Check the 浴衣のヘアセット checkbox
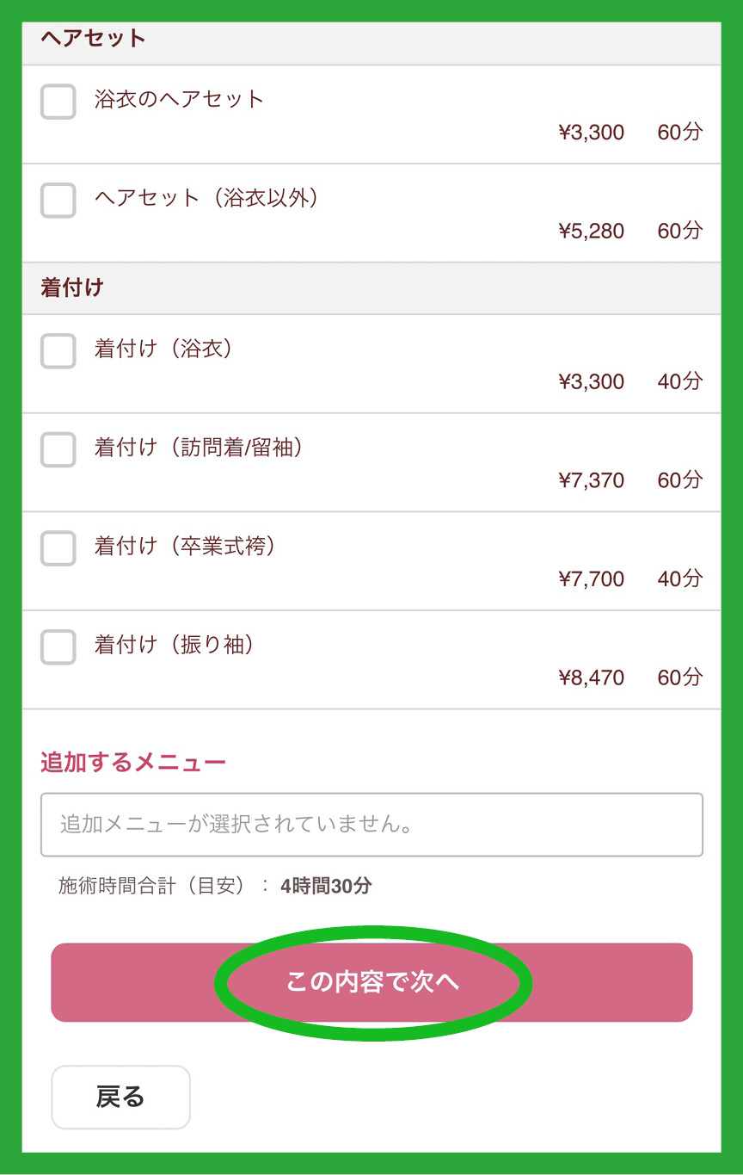This screenshot has height=1175, width=743. 58,102
